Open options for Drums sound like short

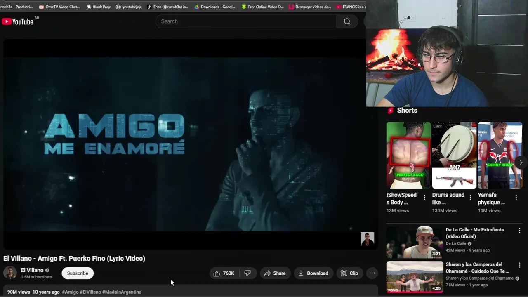470,198
